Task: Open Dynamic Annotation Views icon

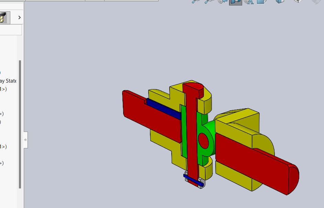Action: click(x=249, y=2)
